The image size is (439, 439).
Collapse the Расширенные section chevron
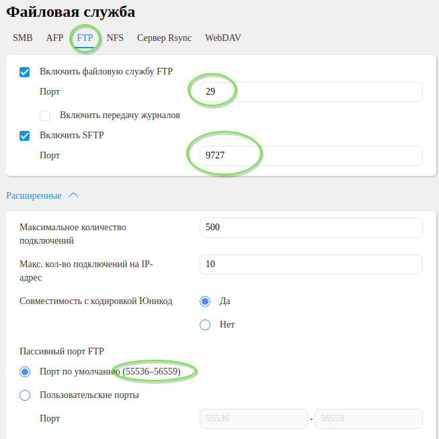coord(73,195)
